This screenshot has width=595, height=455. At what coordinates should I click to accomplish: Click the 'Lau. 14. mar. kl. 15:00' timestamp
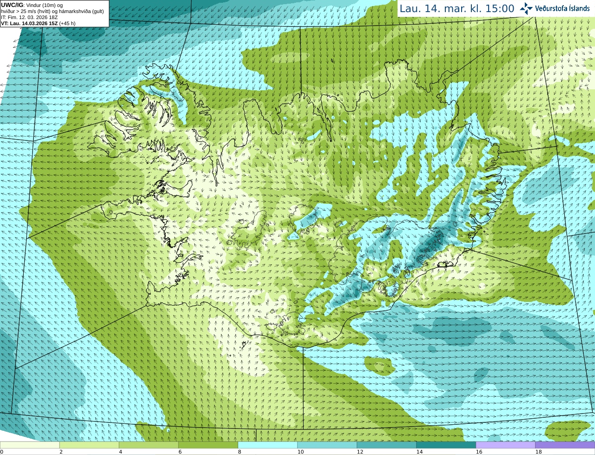click(457, 8)
